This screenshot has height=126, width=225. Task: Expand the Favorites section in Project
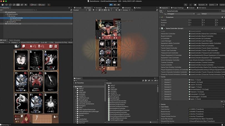pos(74,83)
